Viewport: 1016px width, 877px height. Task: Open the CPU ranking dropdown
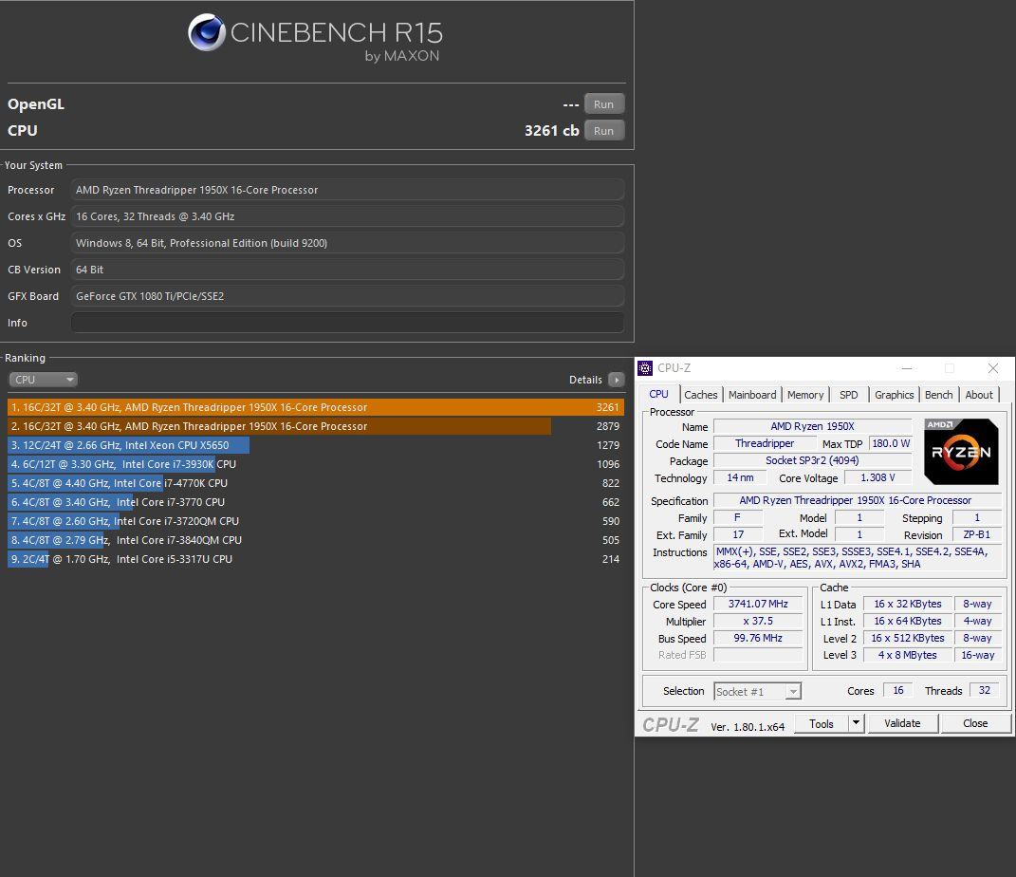click(43, 380)
